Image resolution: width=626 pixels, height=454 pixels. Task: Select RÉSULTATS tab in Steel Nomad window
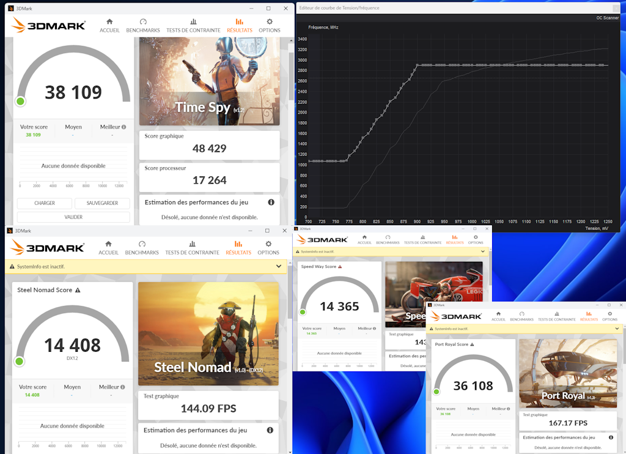pos(238,248)
